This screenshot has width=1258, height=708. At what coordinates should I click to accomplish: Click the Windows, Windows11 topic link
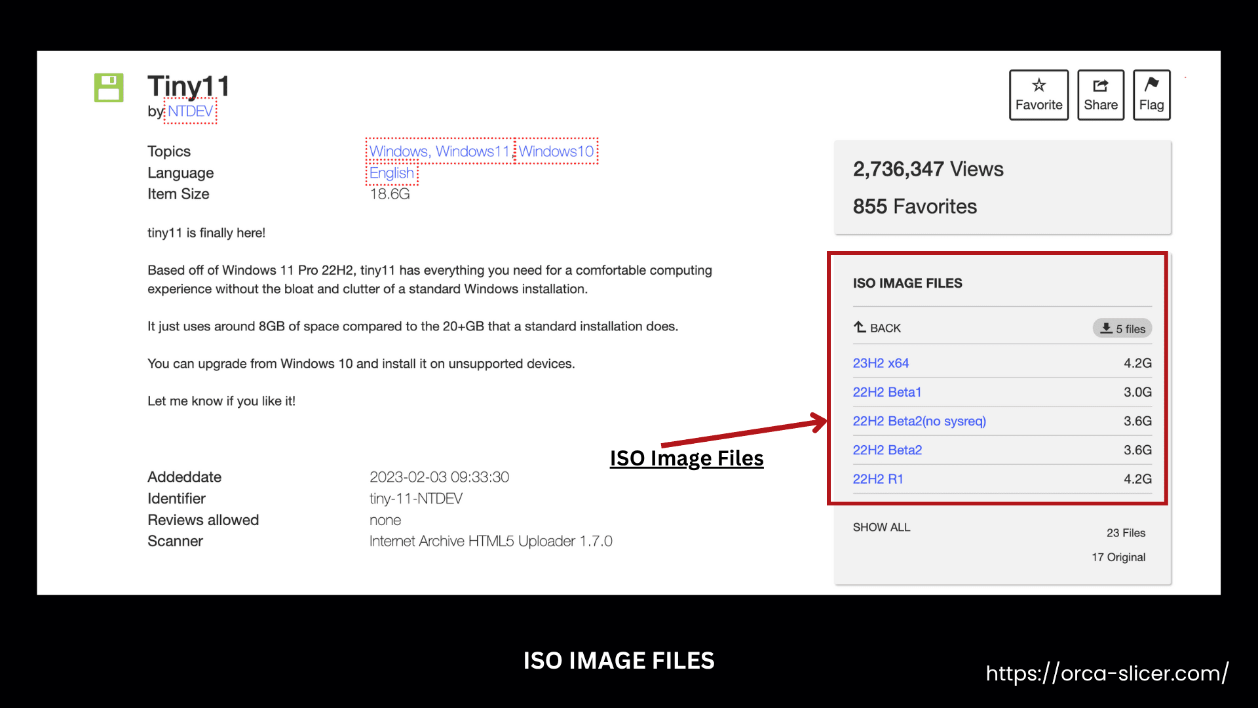[440, 151]
